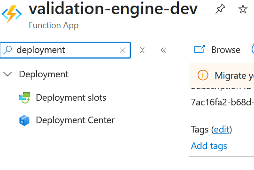
Task: Collapse the left menu with double chevron
Action: [x=163, y=50]
